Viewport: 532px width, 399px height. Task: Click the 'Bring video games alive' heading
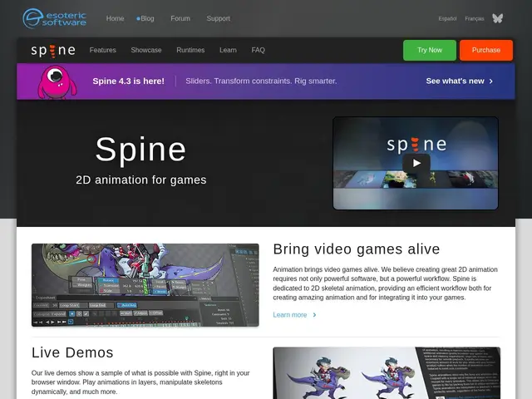tap(357, 249)
